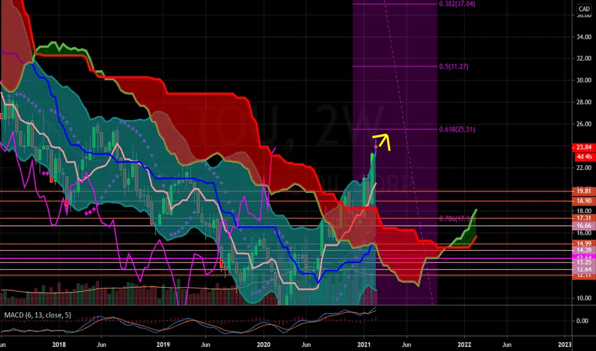Click the MACD (6, 13, close, 5) indicator legend

pos(37,315)
